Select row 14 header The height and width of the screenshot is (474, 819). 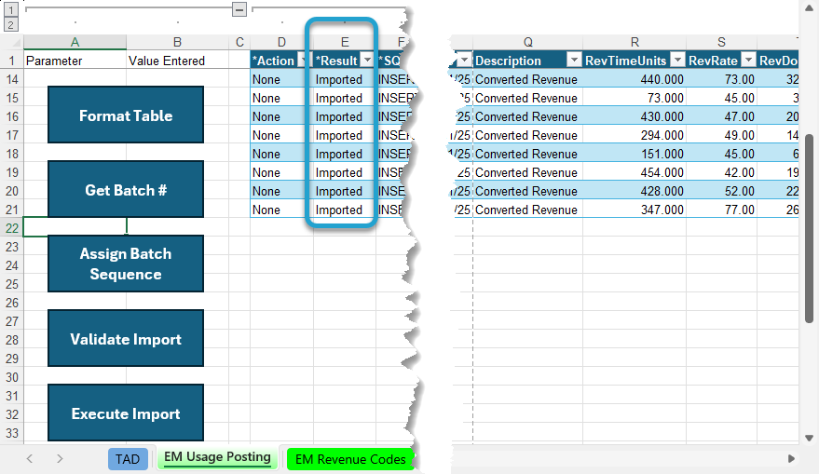[x=11, y=79]
